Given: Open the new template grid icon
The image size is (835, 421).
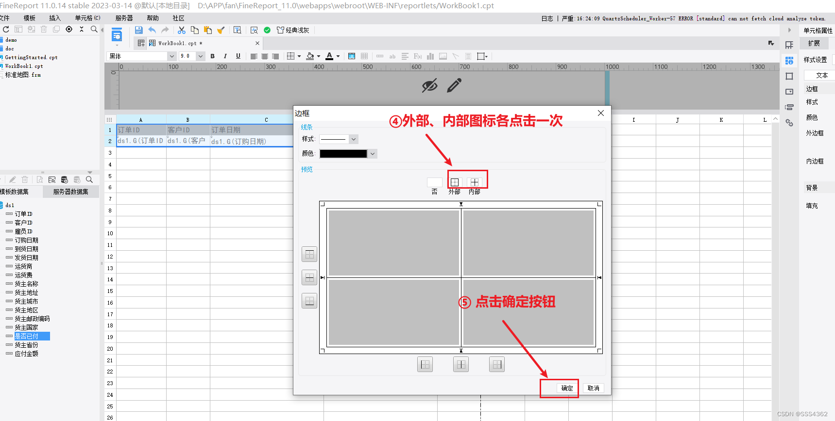Looking at the screenshot, I should pos(141,43).
